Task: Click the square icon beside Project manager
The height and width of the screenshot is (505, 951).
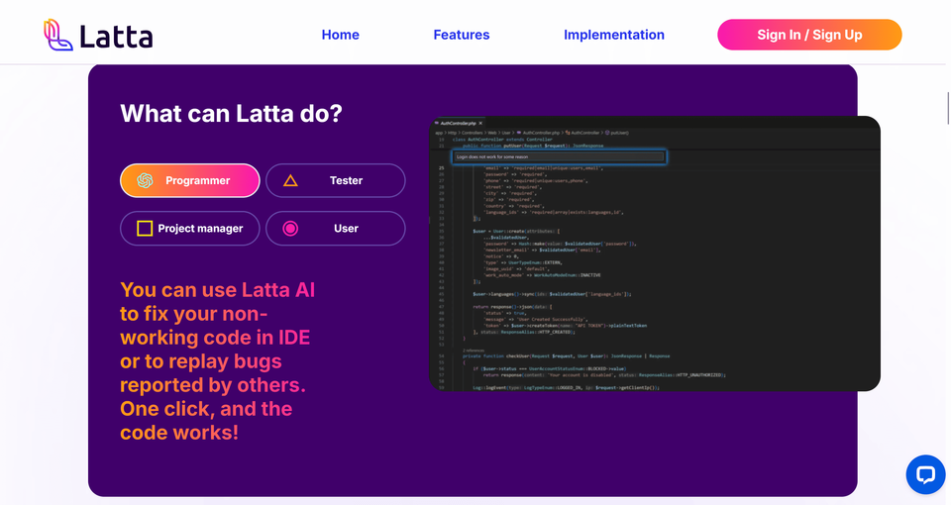Action: click(x=145, y=229)
